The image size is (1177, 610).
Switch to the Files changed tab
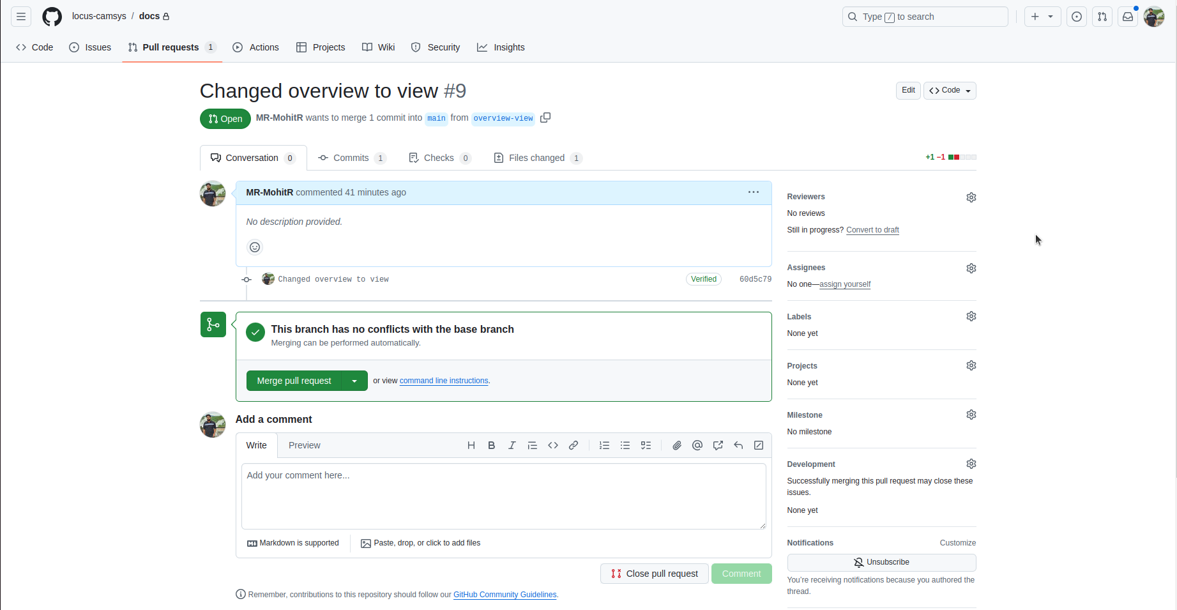pos(537,158)
